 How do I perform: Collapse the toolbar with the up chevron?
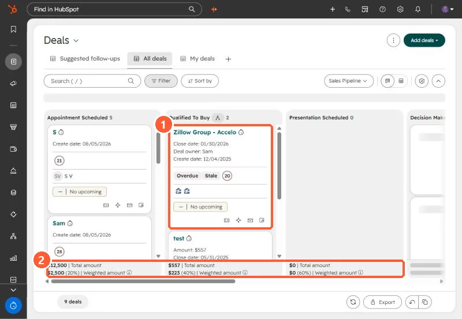point(438,81)
